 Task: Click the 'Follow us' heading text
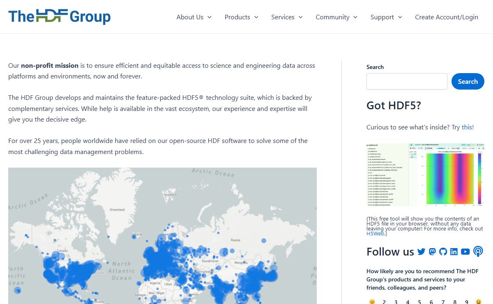(x=390, y=251)
